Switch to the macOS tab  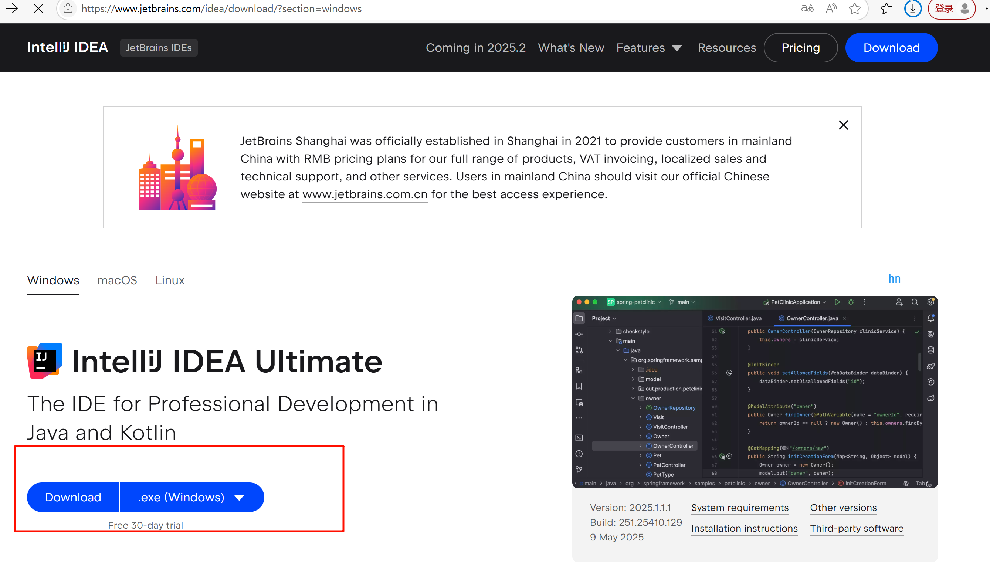[117, 280]
